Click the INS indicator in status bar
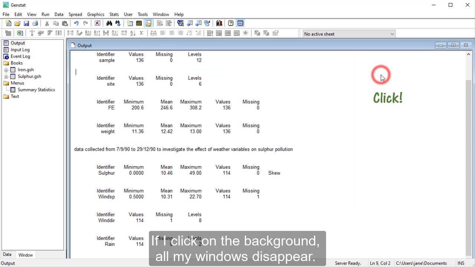The height and width of the screenshot is (267, 475). (461, 263)
